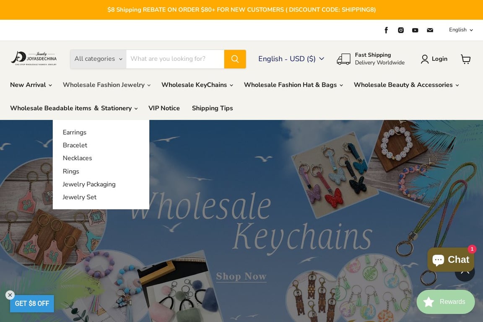Click the email envelope icon

point(430,30)
